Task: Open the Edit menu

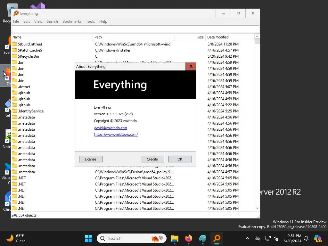Action: (26, 21)
